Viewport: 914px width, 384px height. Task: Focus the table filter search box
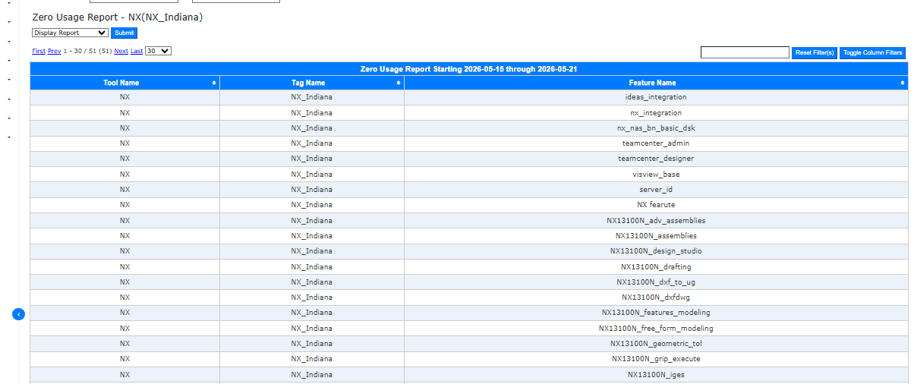745,52
